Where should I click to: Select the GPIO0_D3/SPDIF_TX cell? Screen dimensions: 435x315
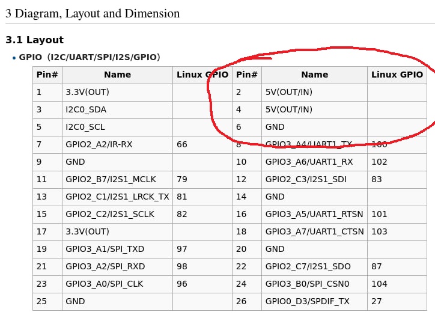pos(307,301)
